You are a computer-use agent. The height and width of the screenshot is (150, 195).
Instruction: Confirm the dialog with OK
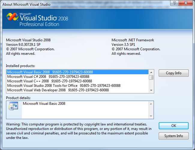pos(174,126)
